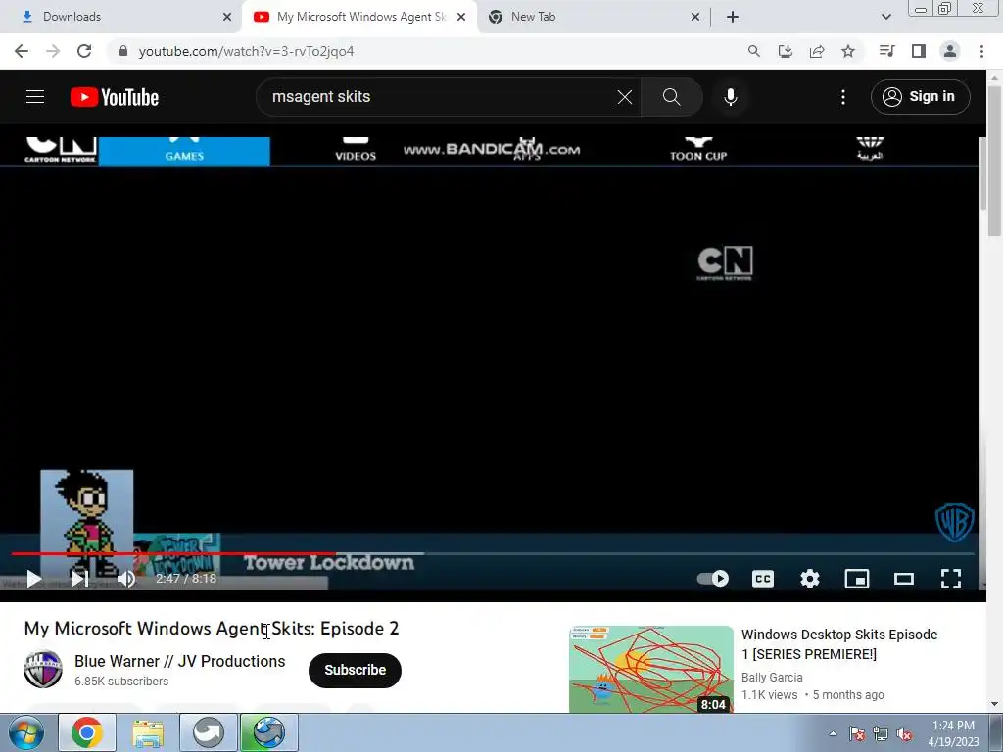Image resolution: width=1003 pixels, height=752 pixels.
Task: Open the Chrome side panel
Action: click(919, 51)
